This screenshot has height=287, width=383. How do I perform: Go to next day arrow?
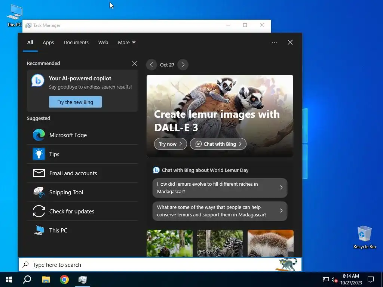(x=183, y=65)
